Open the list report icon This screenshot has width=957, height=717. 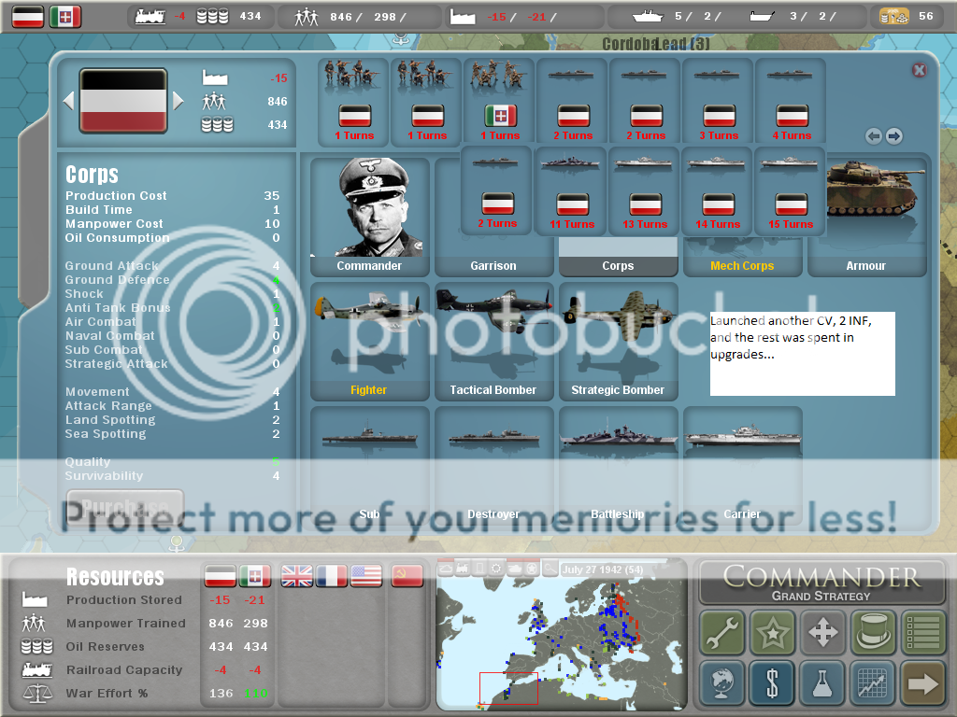[x=922, y=633]
